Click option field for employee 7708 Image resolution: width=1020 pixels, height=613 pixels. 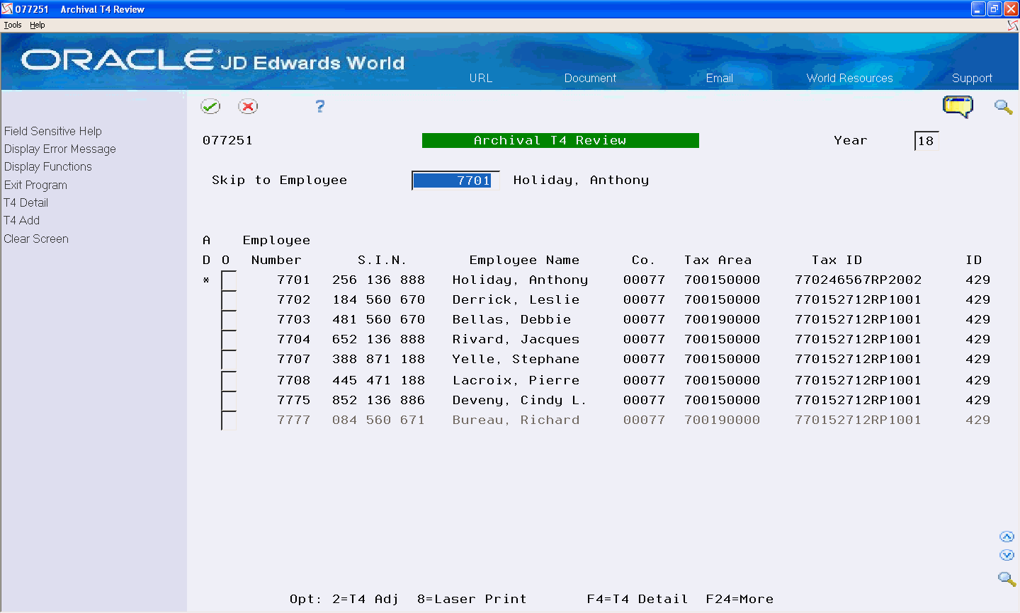(x=229, y=381)
